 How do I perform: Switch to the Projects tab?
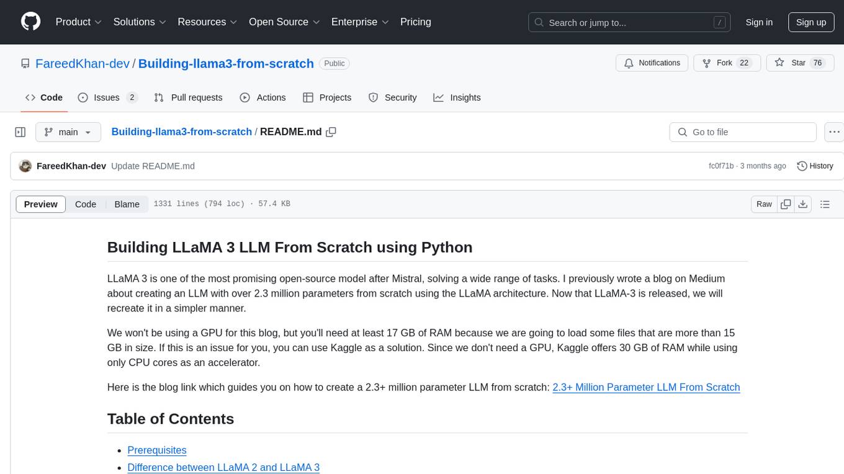click(327, 97)
